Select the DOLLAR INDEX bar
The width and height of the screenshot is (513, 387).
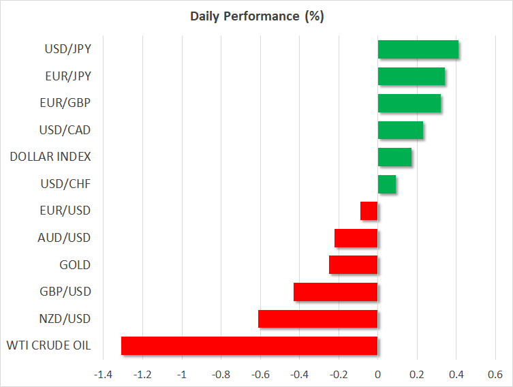[394, 157]
